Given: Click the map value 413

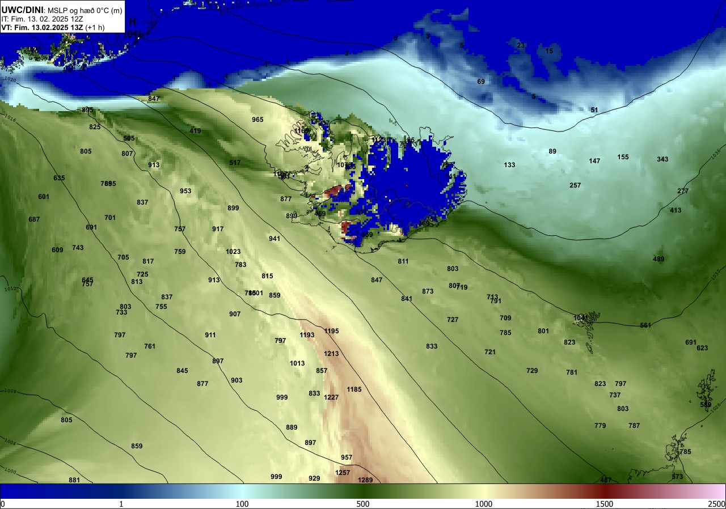Looking at the screenshot, I should (x=676, y=210).
